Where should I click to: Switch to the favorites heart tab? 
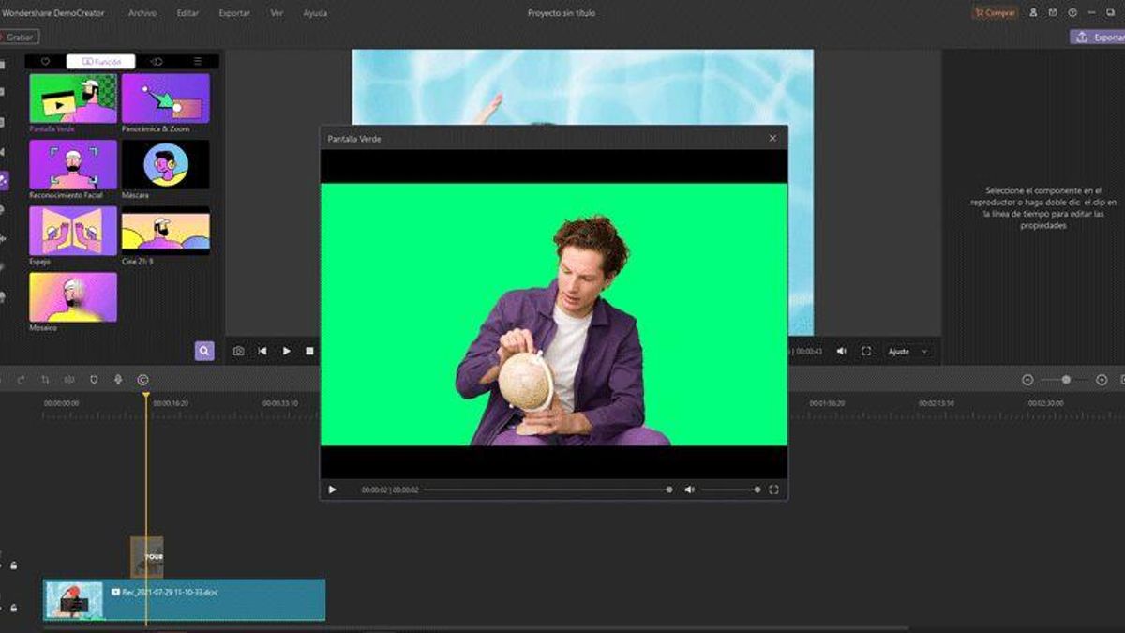pyautogui.click(x=45, y=61)
